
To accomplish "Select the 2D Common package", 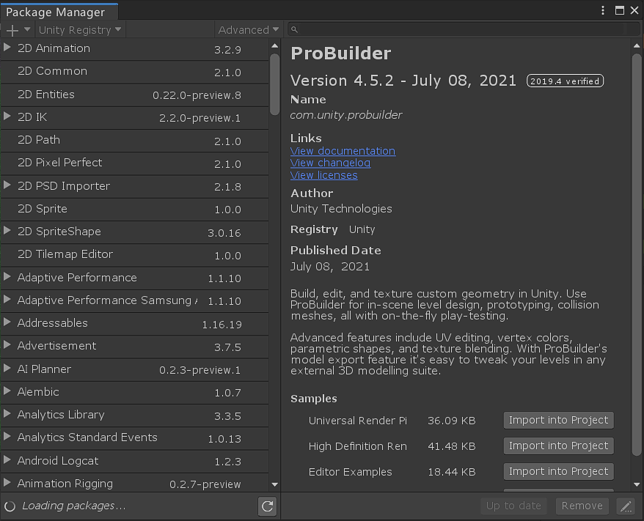I will 135,72.
